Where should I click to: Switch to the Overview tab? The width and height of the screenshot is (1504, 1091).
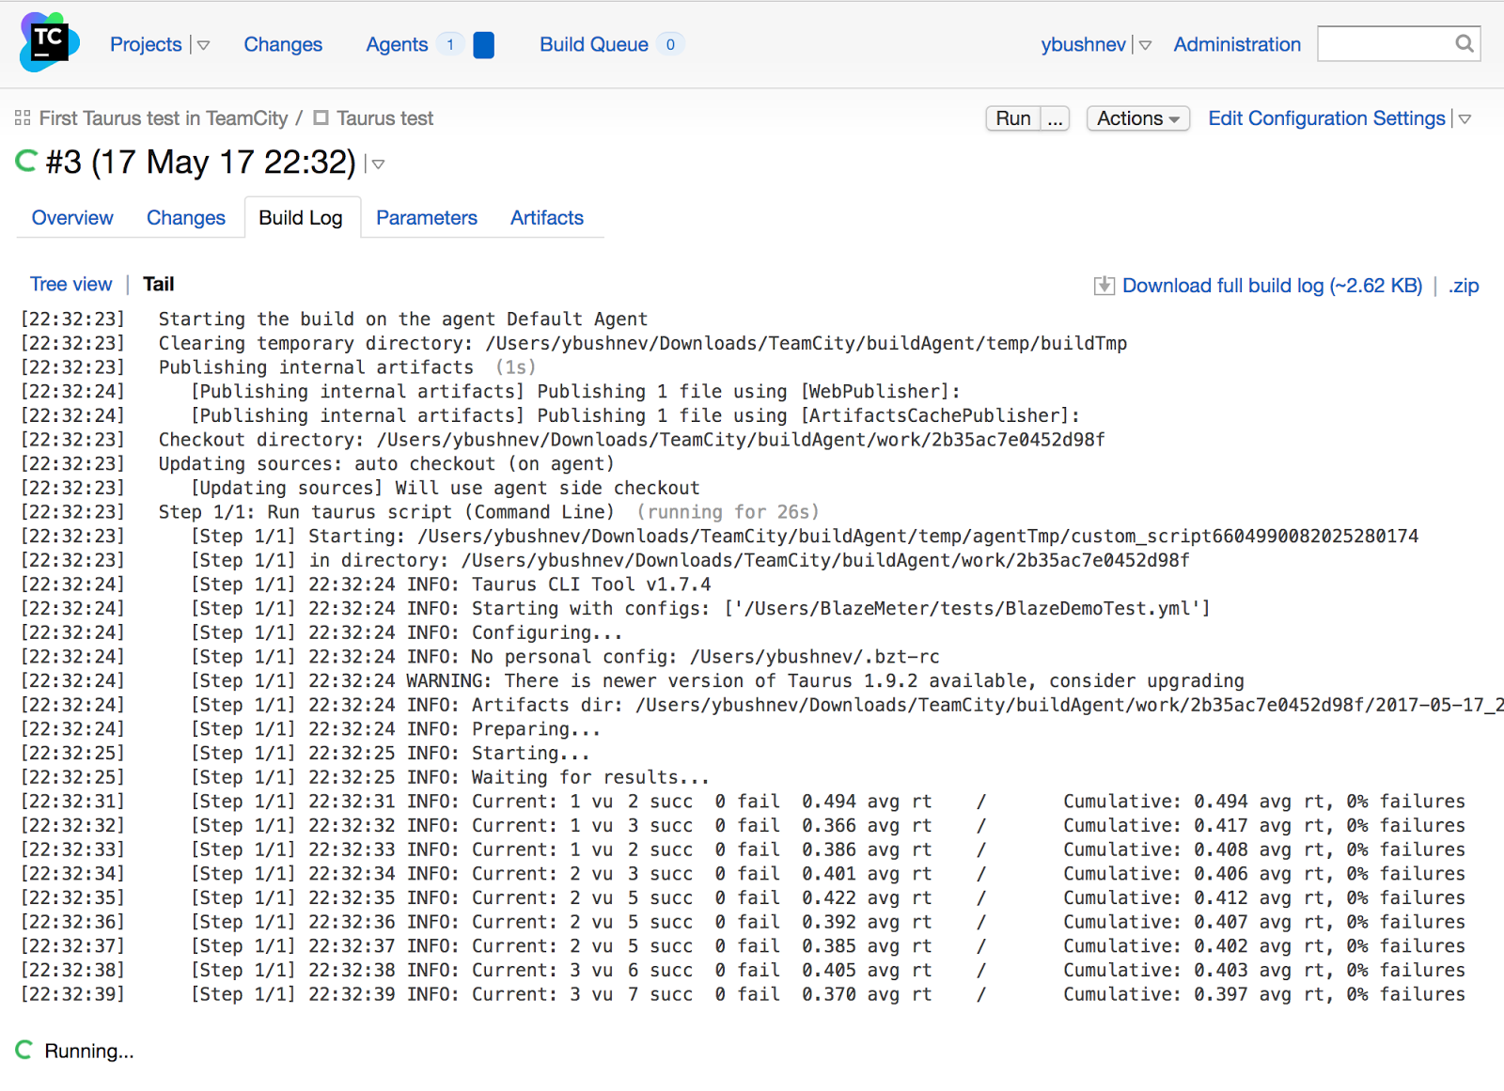point(72,218)
